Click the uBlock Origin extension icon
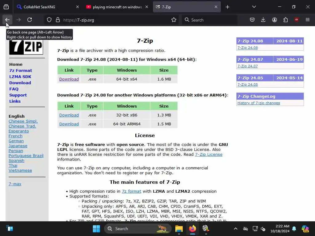The image size is (315, 236). click(297, 20)
